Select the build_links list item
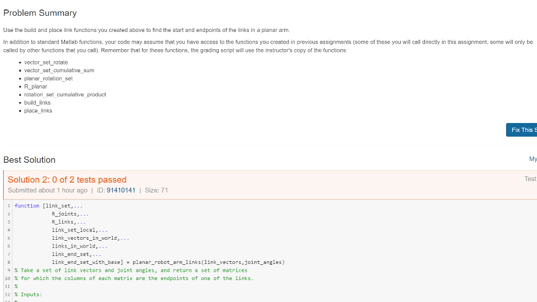537x302 pixels. pos(37,103)
